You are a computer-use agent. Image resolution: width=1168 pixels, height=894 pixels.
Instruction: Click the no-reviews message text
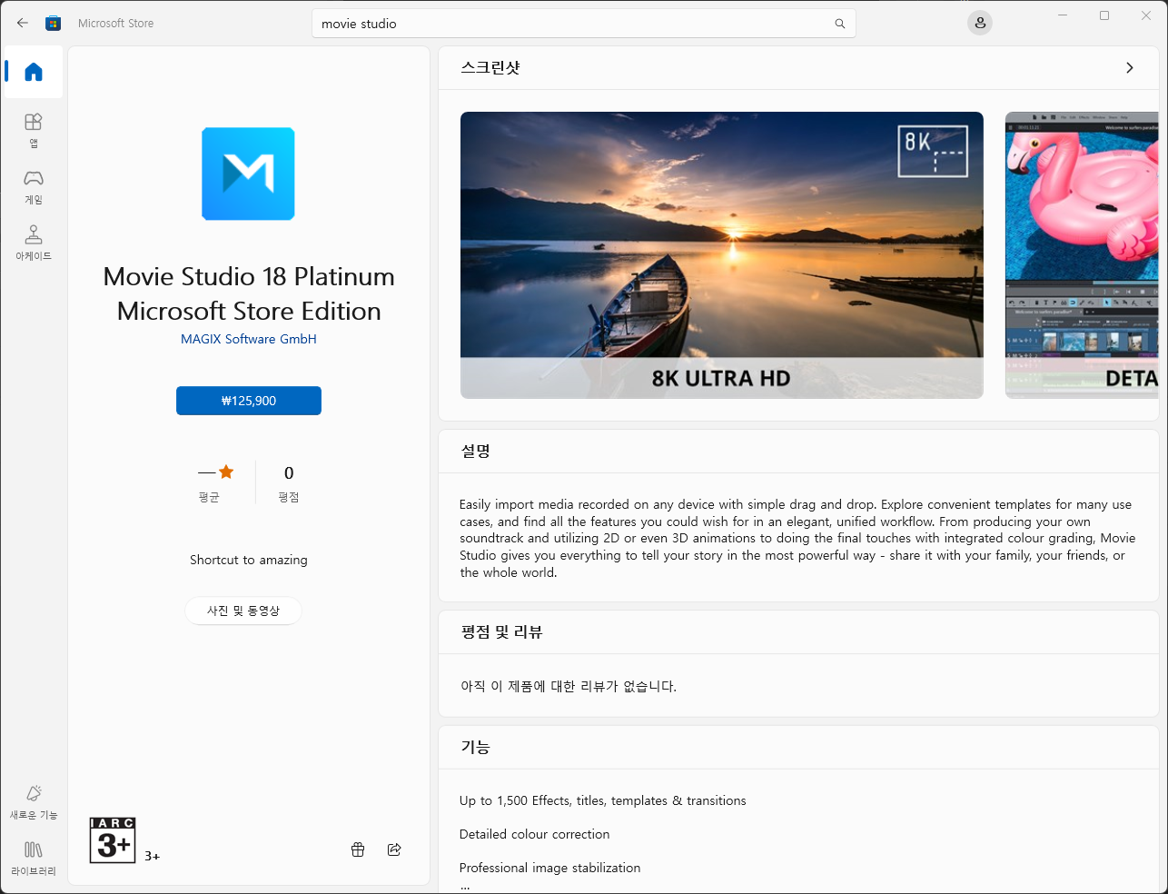click(x=569, y=687)
